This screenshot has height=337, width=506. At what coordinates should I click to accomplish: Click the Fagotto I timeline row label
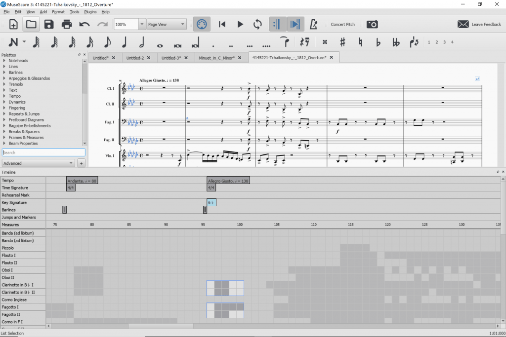coord(23,307)
